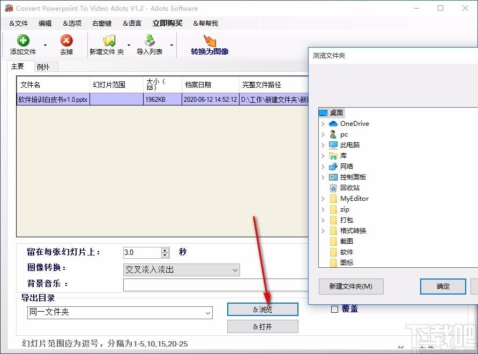
Task: Open the Add File dropdown arrow
Action: (x=45, y=45)
